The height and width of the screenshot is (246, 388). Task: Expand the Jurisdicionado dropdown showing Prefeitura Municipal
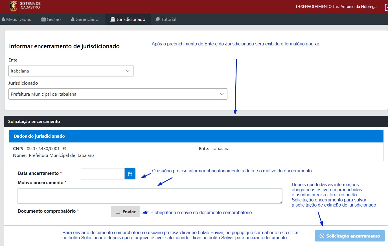(118, 94)
